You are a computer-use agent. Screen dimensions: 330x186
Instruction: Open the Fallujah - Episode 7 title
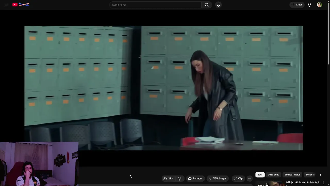coord(302,183)
